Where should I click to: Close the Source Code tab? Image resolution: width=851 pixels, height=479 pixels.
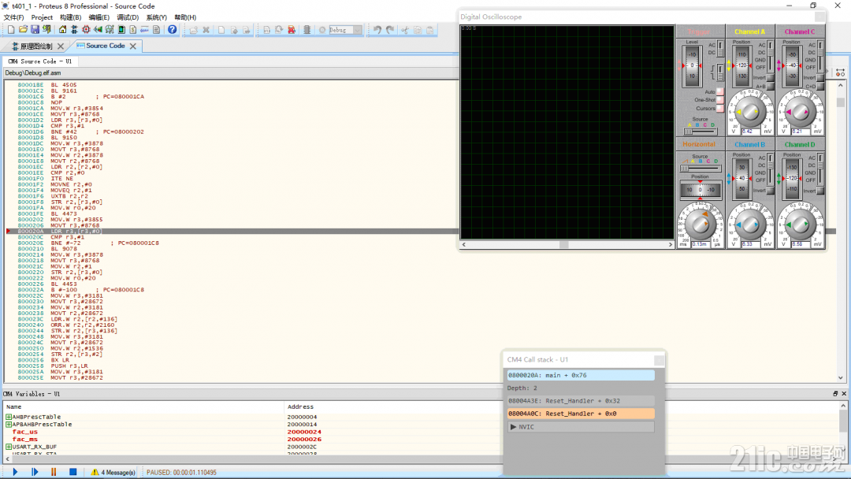(x=133, y=46)
